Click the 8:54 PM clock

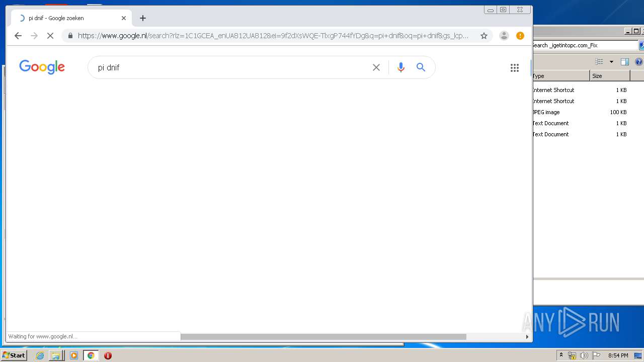[x=618, y=355]
